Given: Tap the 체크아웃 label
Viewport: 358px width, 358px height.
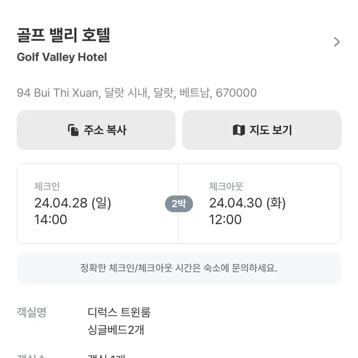Looking at the screenshot, I should [226, 186].
